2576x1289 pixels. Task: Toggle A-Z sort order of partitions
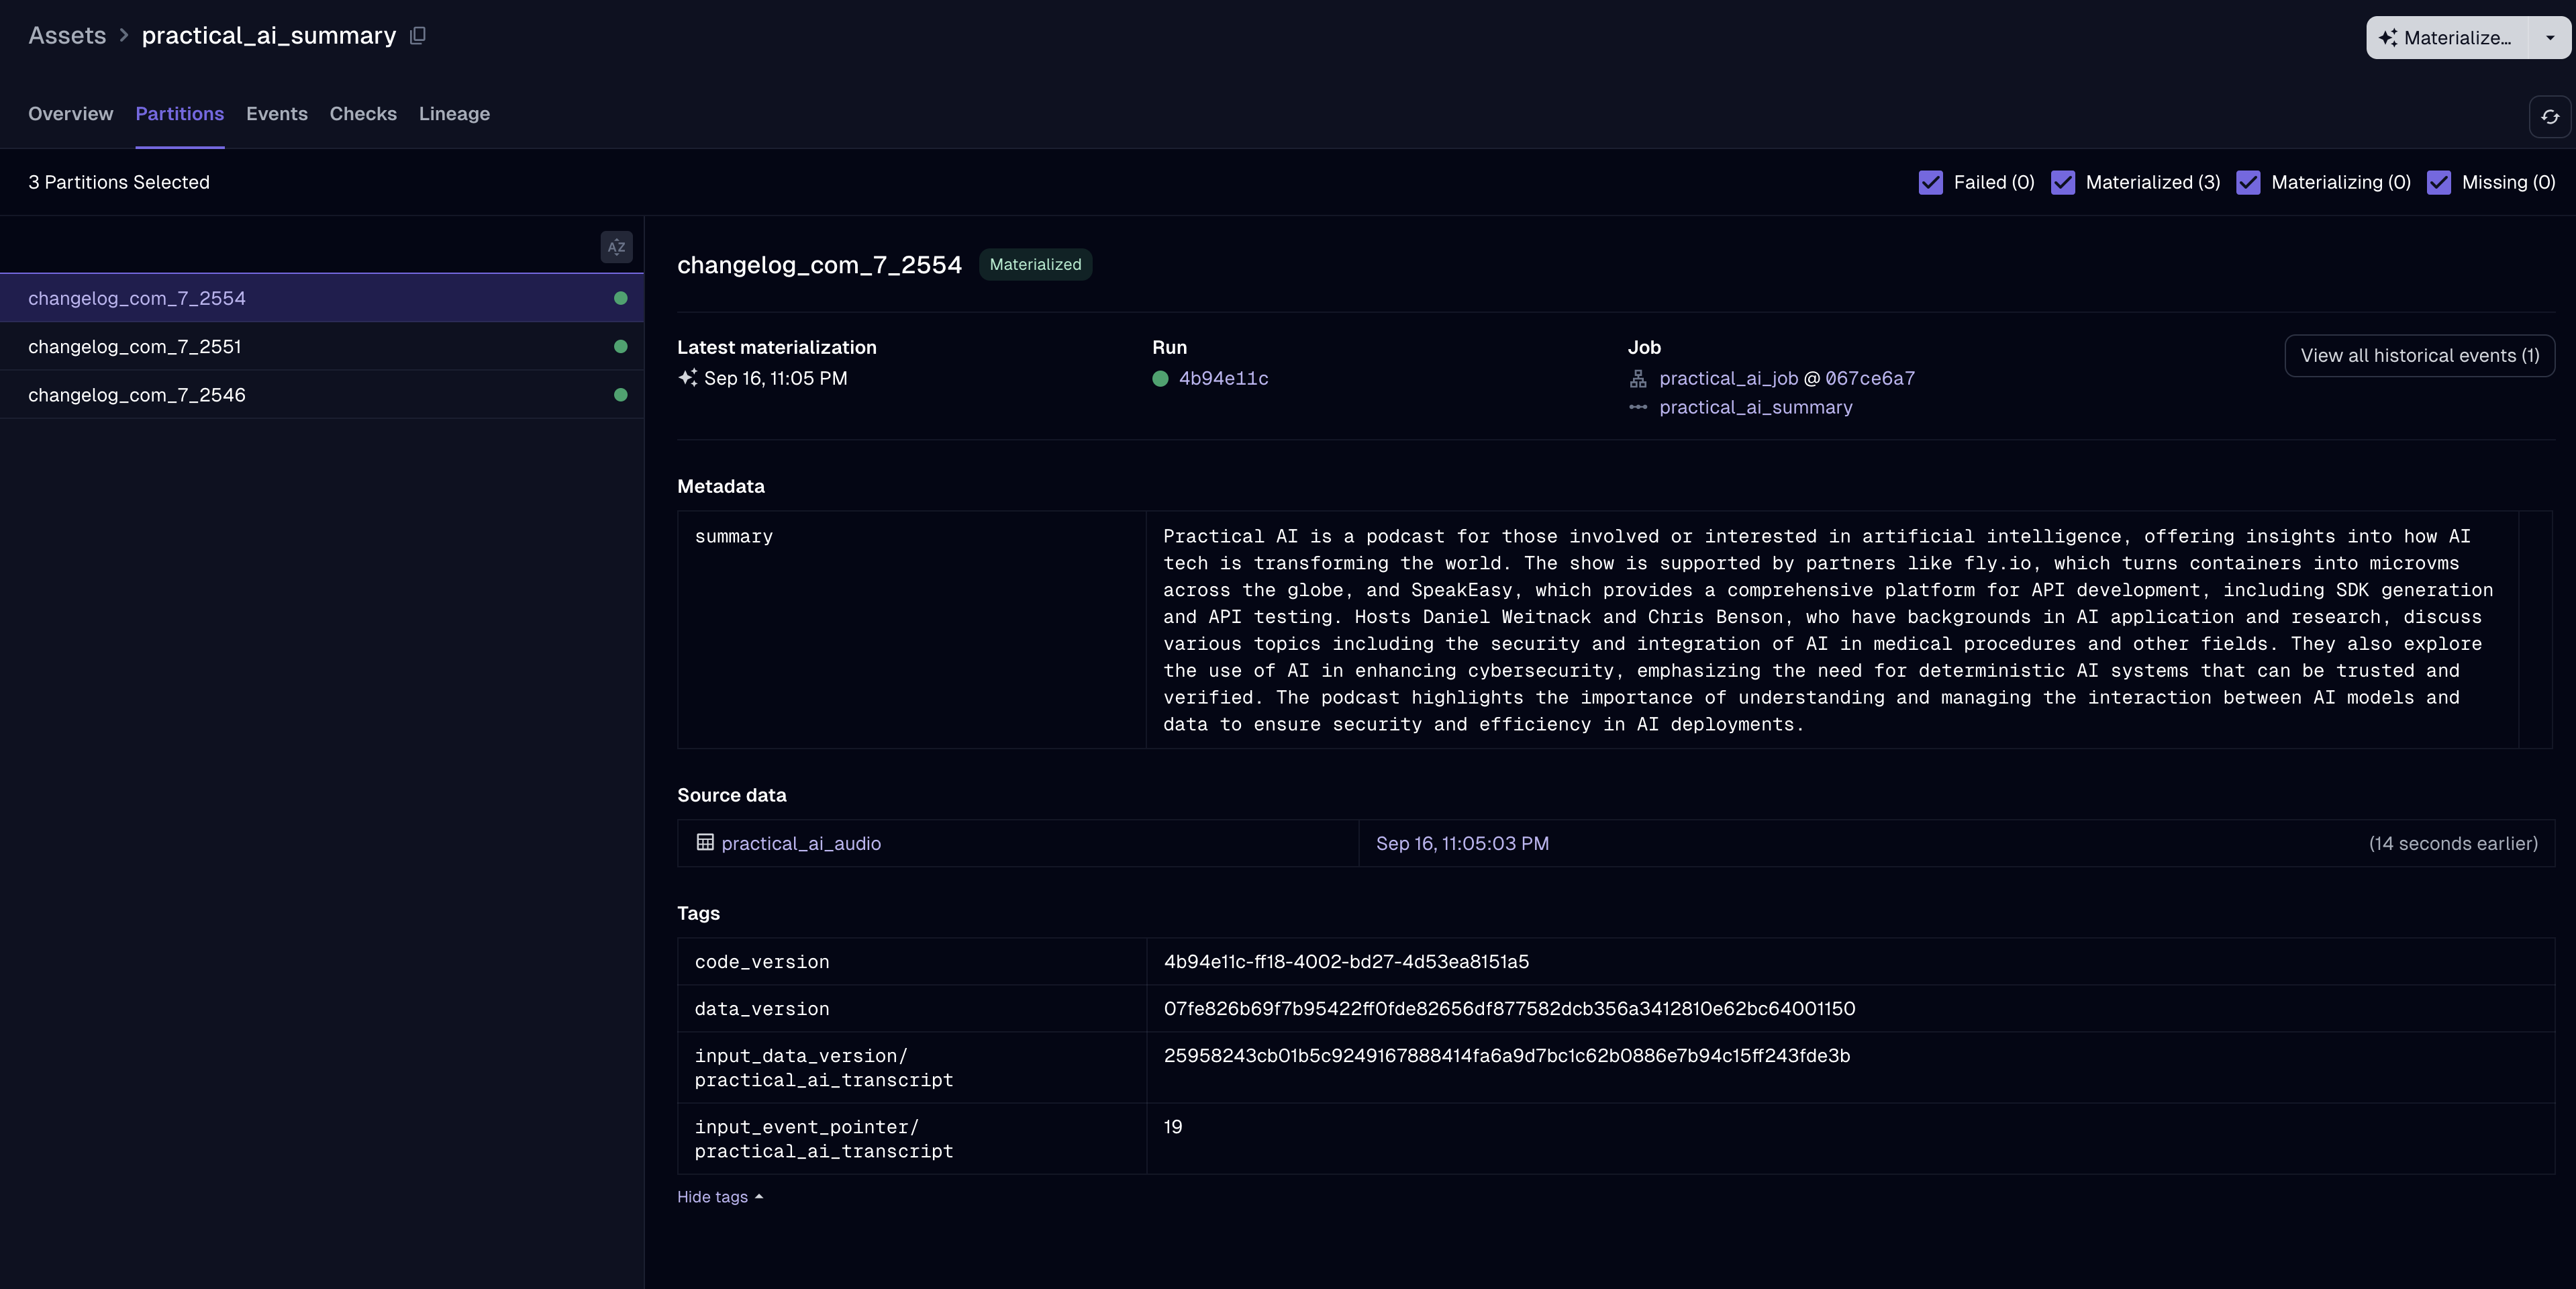tap(616, 247)
